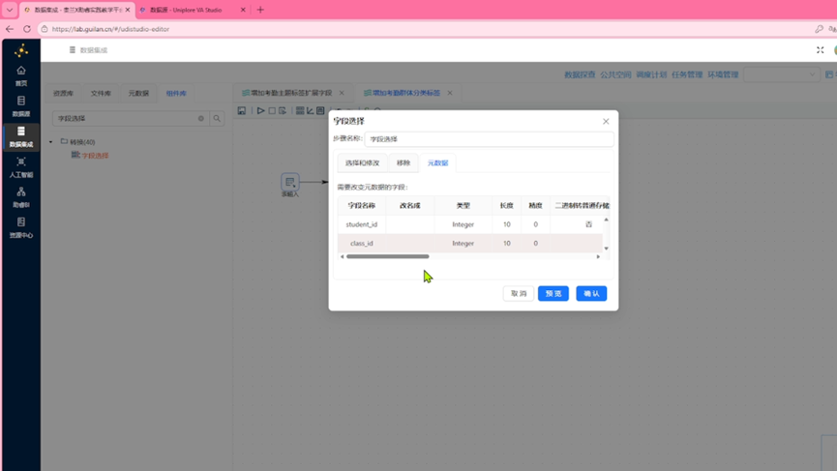Click the 长度 column header

click(x=507, y=205)
